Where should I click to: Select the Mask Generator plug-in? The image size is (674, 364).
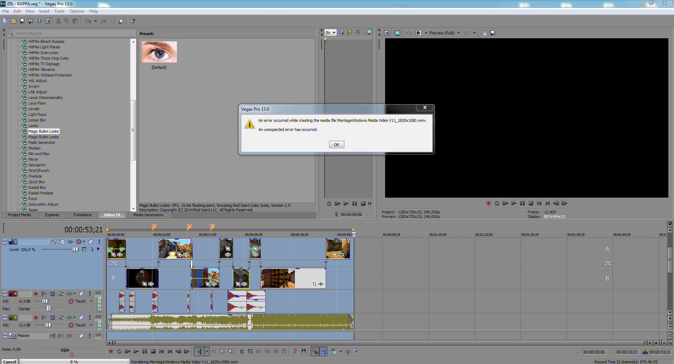pos(42,143)
